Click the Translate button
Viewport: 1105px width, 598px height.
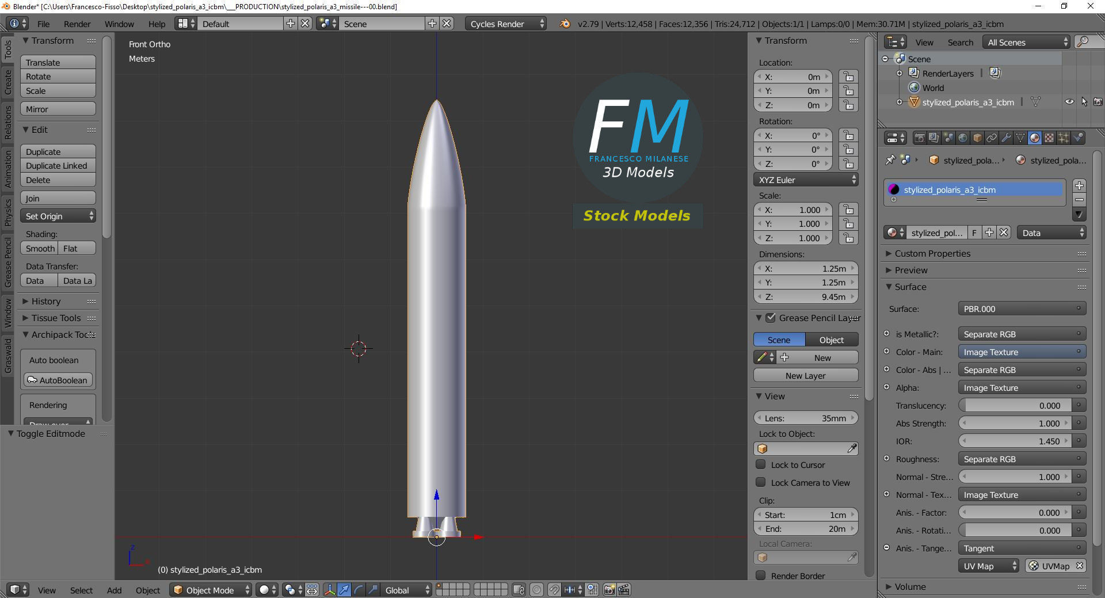point(58,62)
